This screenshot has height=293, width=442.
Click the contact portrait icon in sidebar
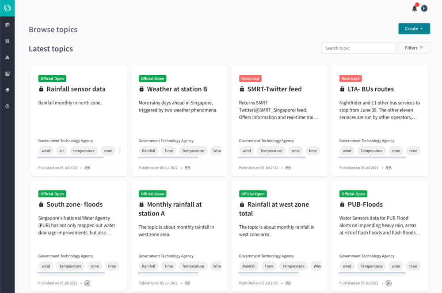coord(7,74)
